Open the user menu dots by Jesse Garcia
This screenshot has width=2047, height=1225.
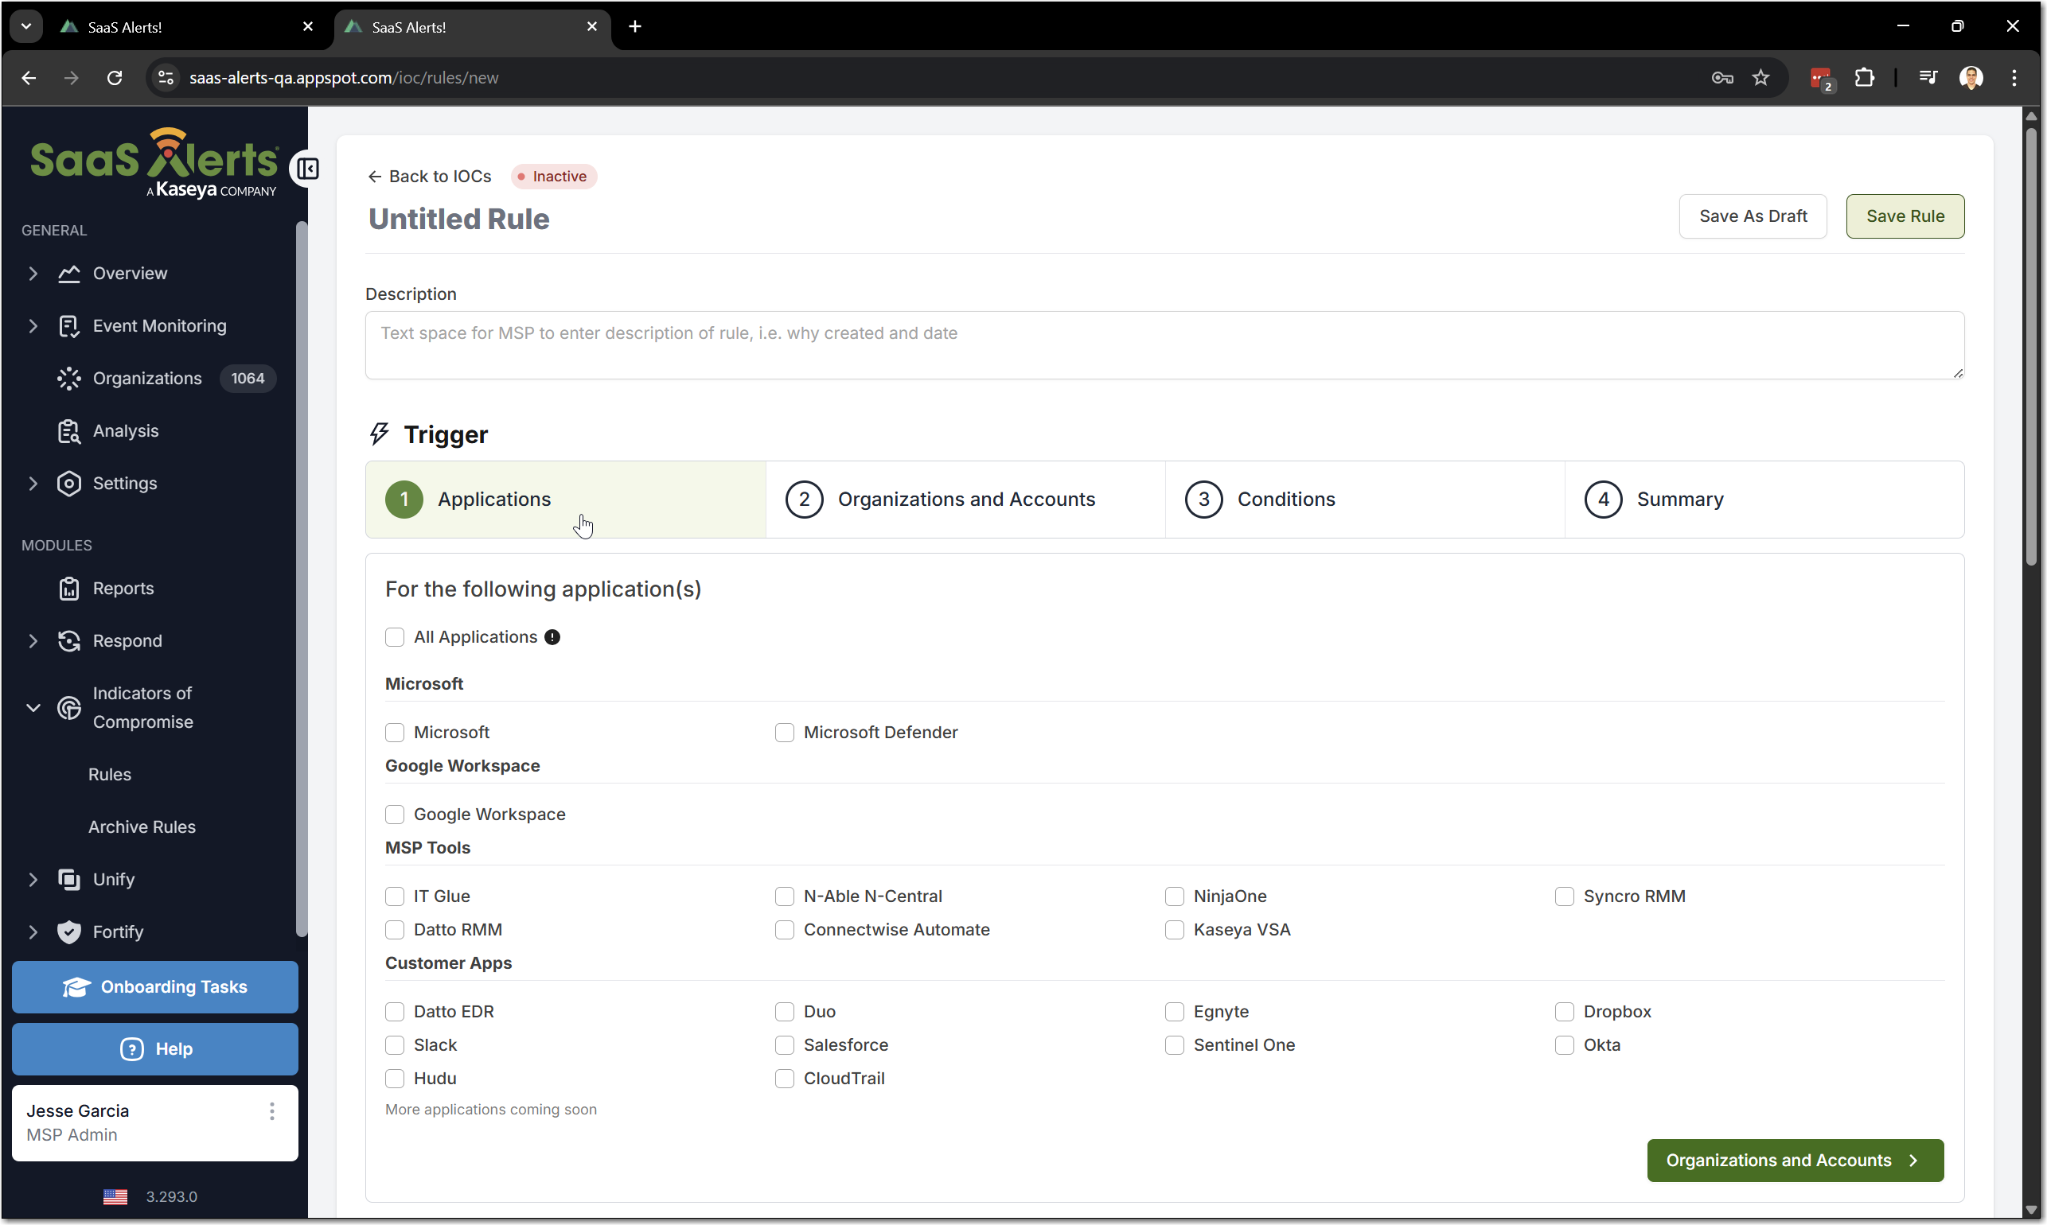pos(271,1111)
